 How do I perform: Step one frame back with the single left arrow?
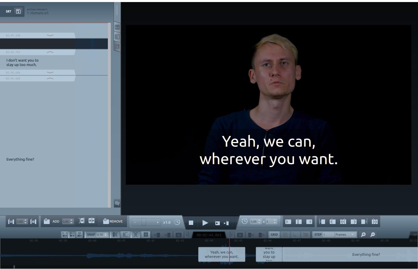187,235
